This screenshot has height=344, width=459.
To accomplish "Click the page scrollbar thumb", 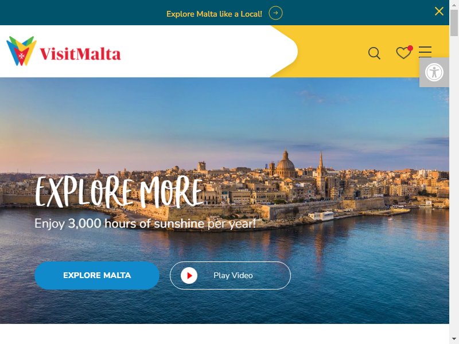I will (454, 23).
